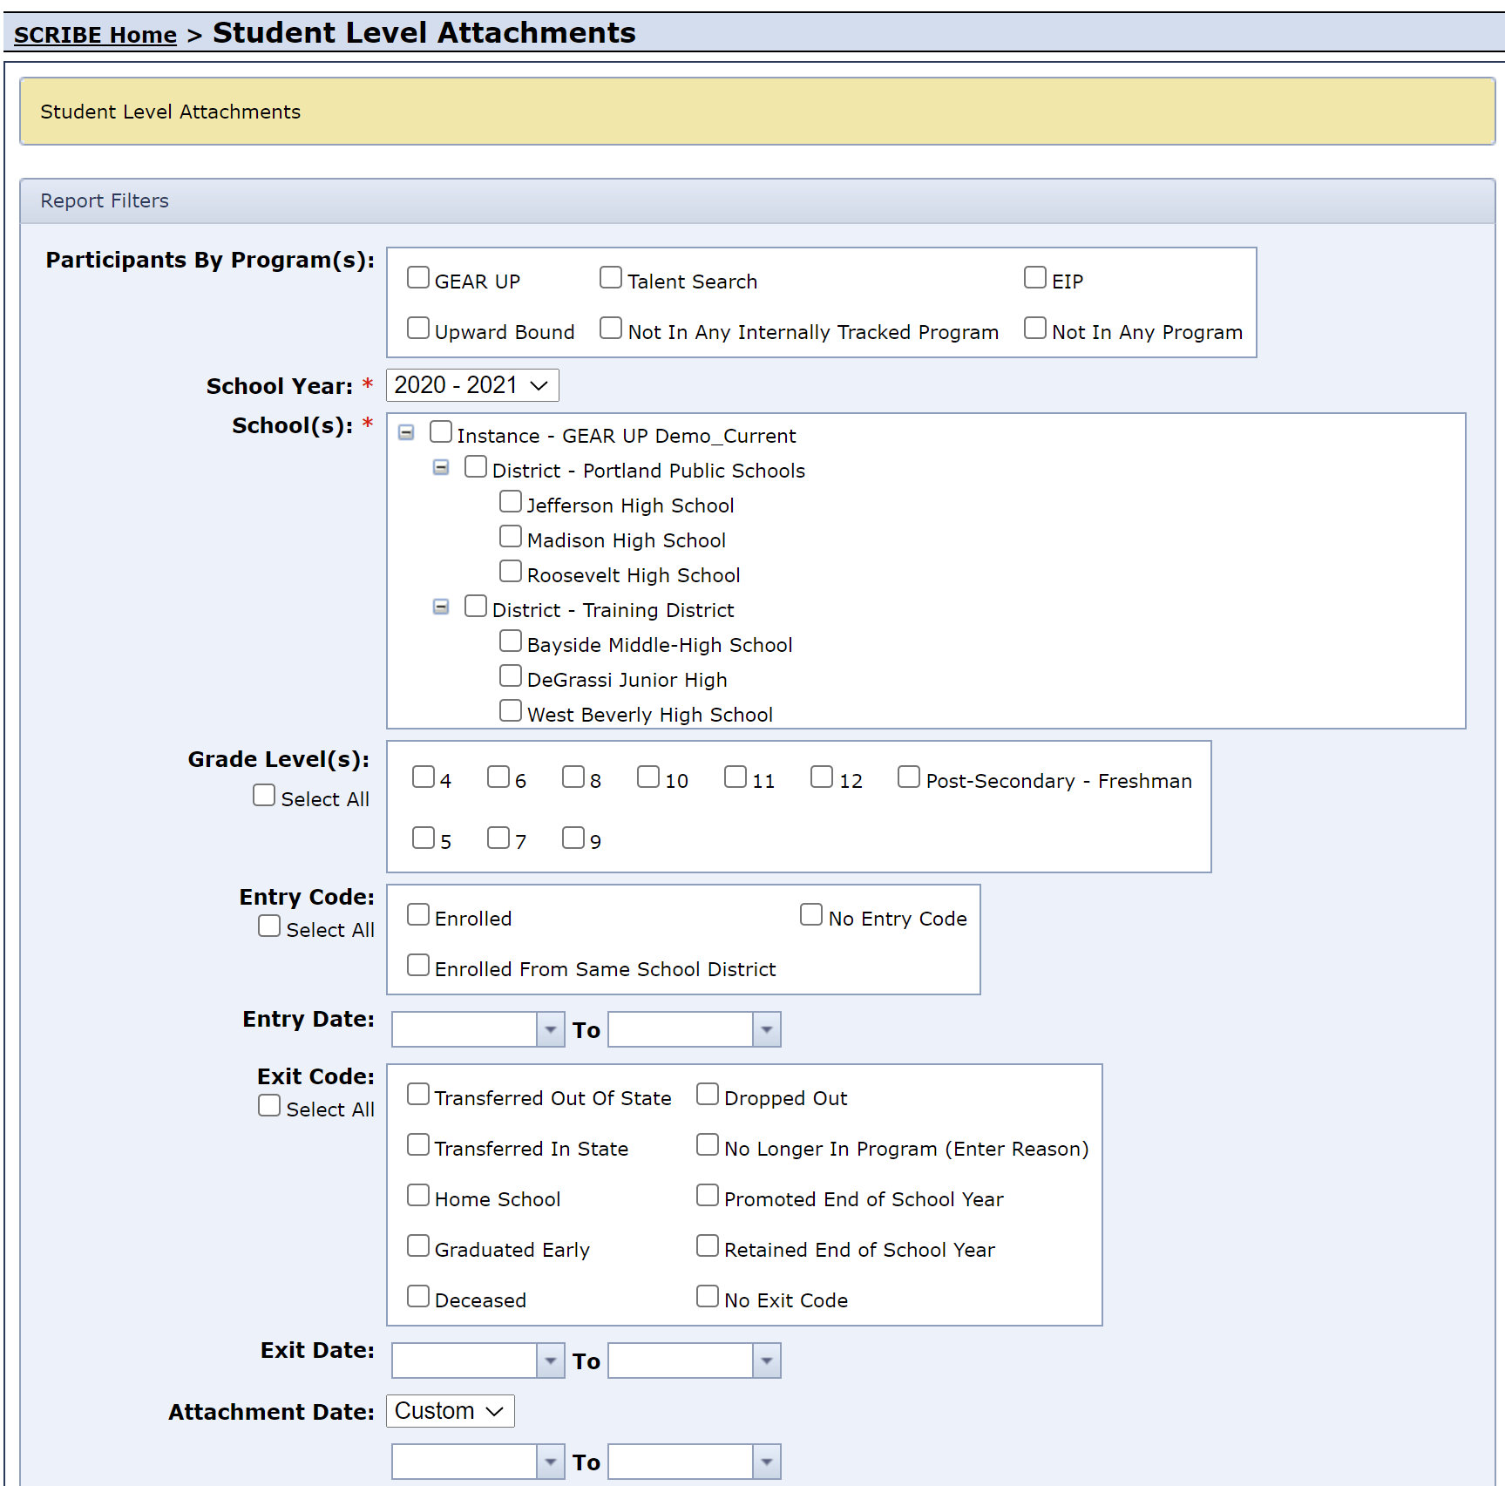Check grade level 4
Viewport: 1505px width, 1486px height.
[424, 777]
